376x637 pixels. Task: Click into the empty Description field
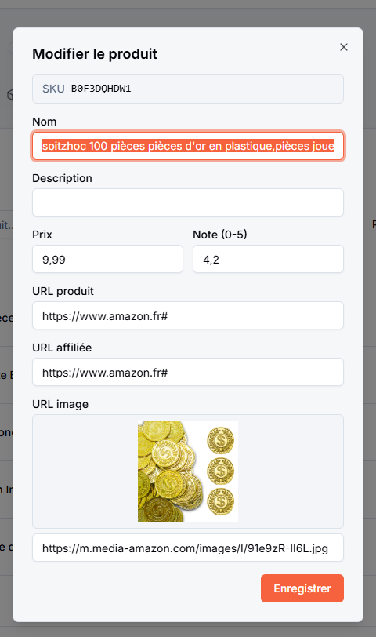188,202
